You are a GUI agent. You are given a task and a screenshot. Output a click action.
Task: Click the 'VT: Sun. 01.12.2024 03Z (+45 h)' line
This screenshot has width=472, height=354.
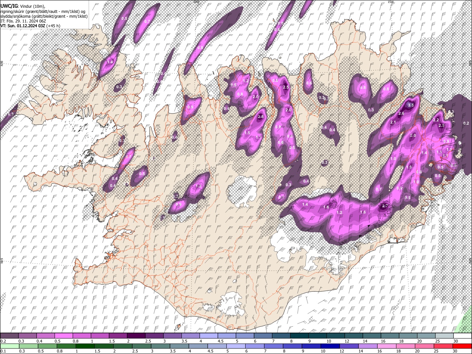[x=30, y=26]
